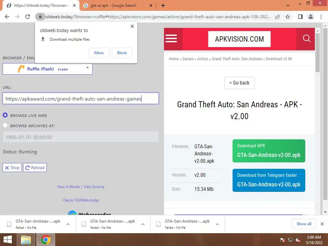Close the downloads bar
Image resolution: width=328 pixels, height=246 pixels.
322,224
